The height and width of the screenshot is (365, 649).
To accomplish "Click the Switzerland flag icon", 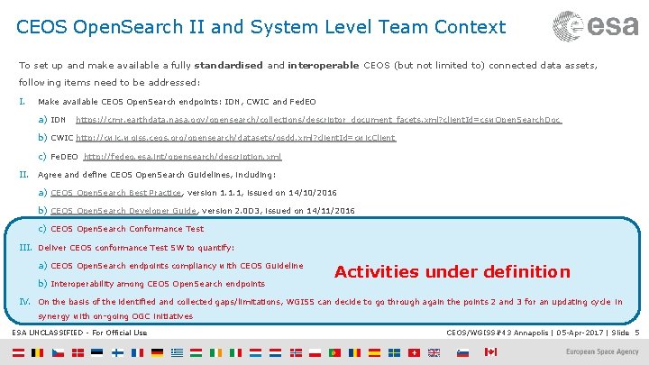I will click(414, 352).
